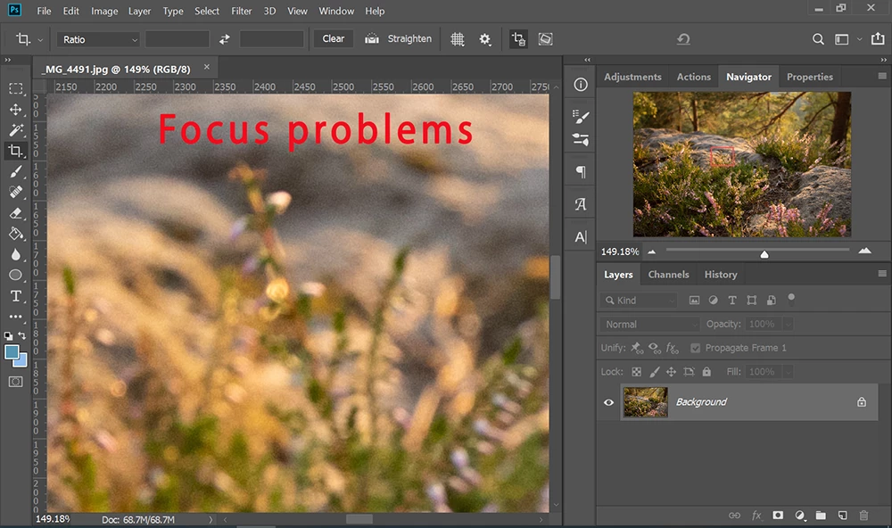Screen dimensions: 892x528
Task: Open additional crop settings gear
Action: 484,39
